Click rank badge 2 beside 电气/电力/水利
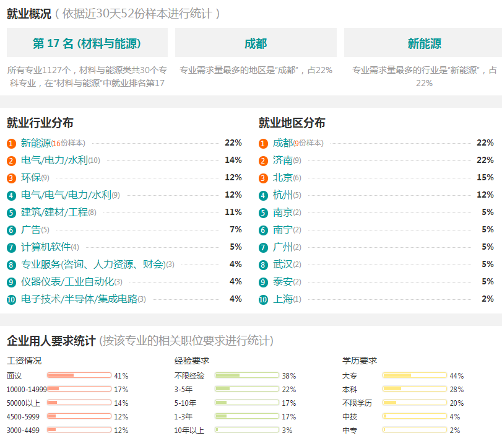 pyautogui.click(x=11, y=161)
